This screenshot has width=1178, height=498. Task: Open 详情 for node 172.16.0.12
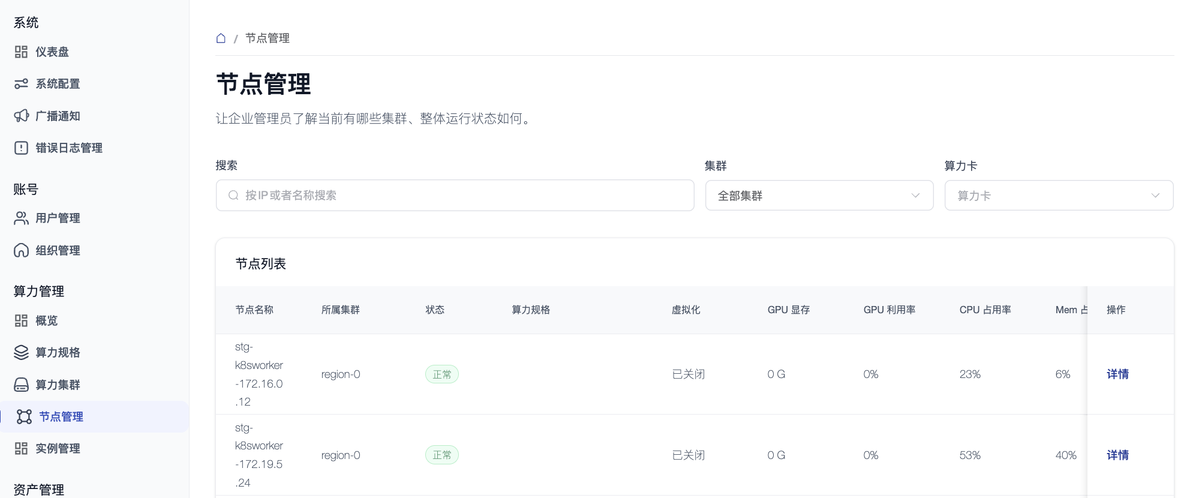(1117, 374)
